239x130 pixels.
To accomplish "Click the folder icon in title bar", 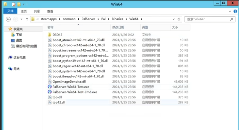I will (x=5, y=4).
